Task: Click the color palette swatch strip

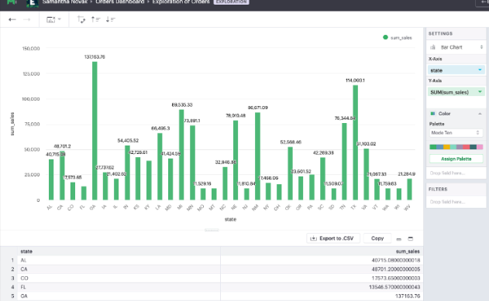Action: pyautogui.click(x=456, y=147)
